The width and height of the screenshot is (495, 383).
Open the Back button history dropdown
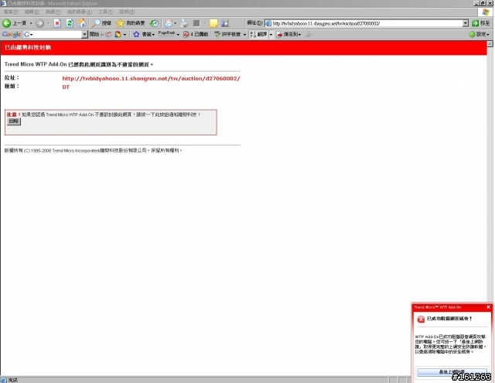31,23
